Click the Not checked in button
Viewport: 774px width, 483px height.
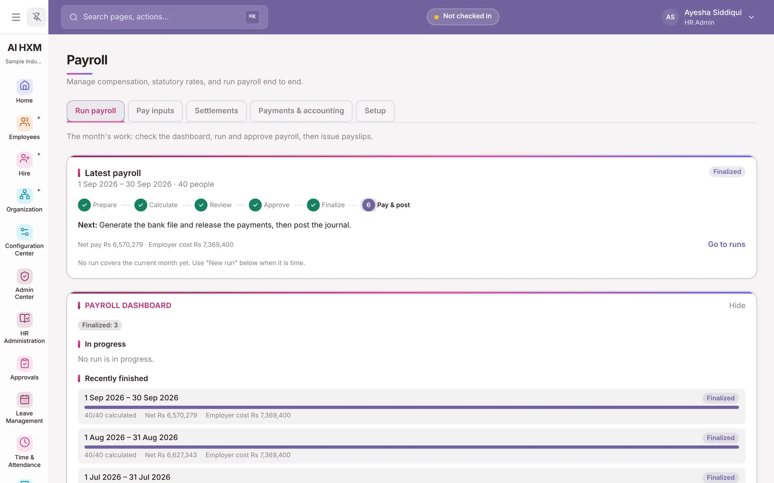pyautogui.click(x=463, y=17)
